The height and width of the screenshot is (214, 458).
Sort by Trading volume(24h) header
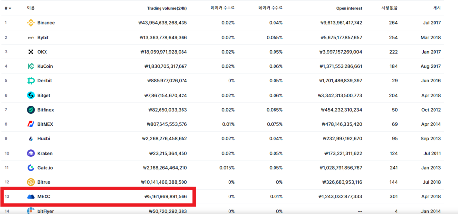(x=167, y=8)
